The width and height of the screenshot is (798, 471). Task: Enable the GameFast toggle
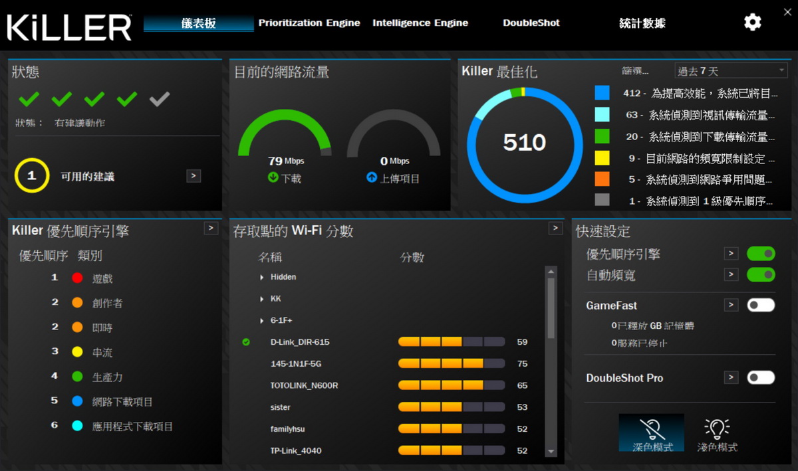tap(761, 305)
